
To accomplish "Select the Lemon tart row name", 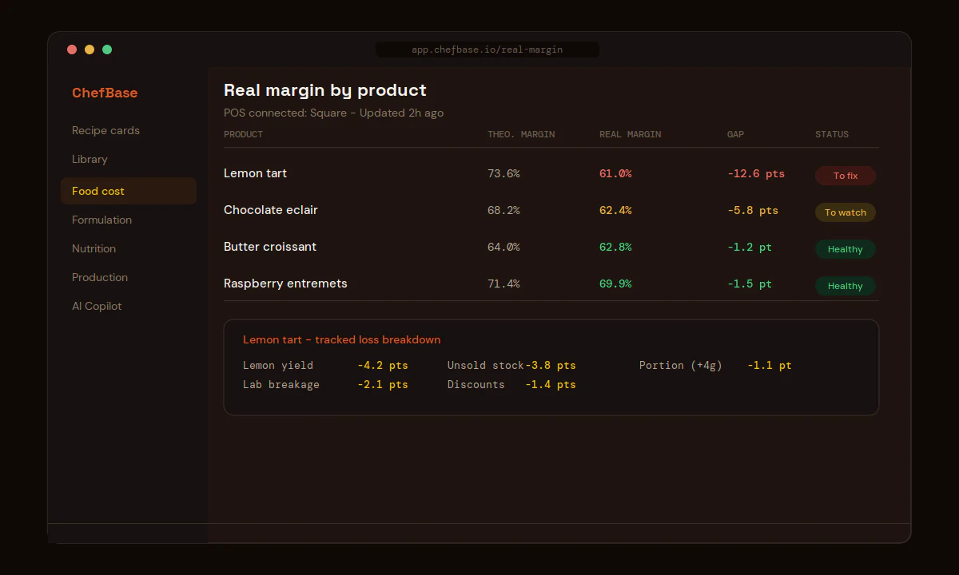I will (x=255, y=173).
